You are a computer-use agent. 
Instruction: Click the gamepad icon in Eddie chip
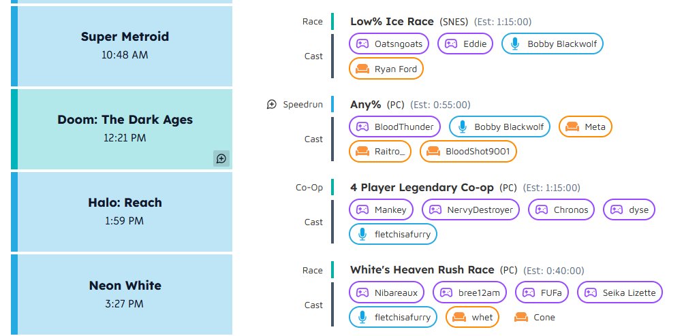(x=451, y=44)
